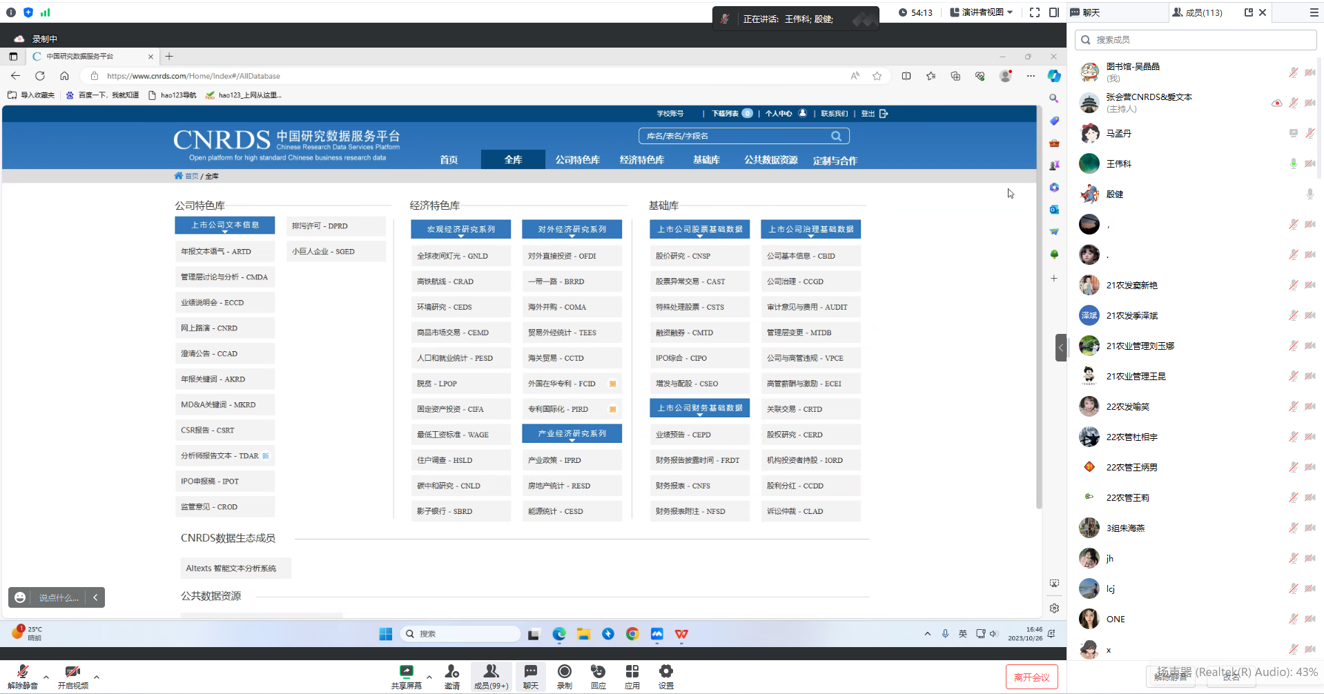The image size is (1324, 694).
Task: Toggle camera icon for 22农管王莉
Action: click(1310, 497)
